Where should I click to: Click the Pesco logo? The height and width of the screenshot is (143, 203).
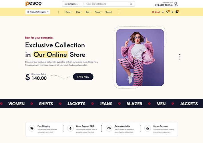pyautogui.click(x=33, y=4)
